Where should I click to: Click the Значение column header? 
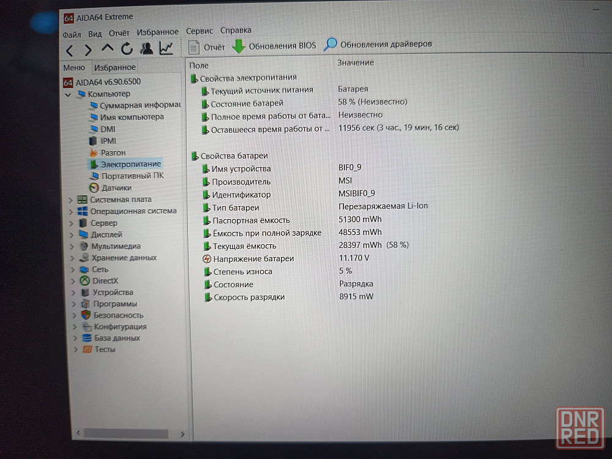coord(356,62)
